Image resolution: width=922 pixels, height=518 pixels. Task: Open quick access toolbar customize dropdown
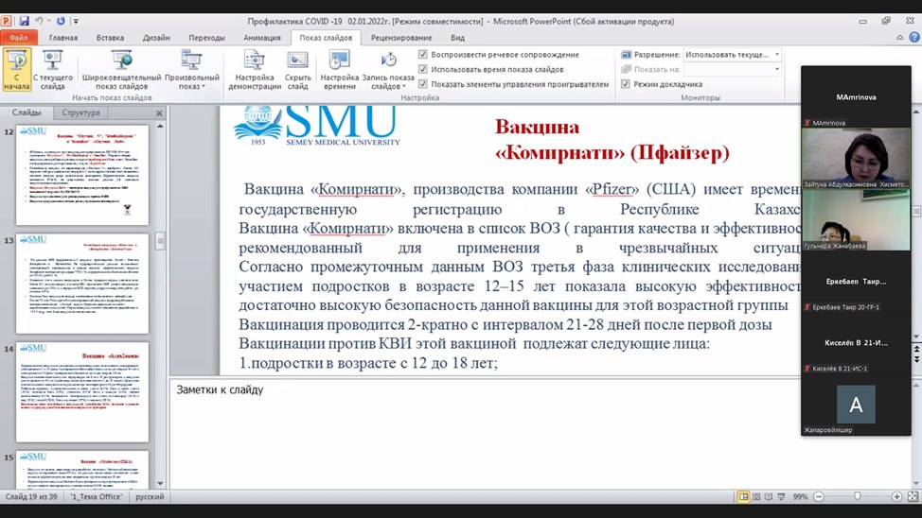(76, 21)
